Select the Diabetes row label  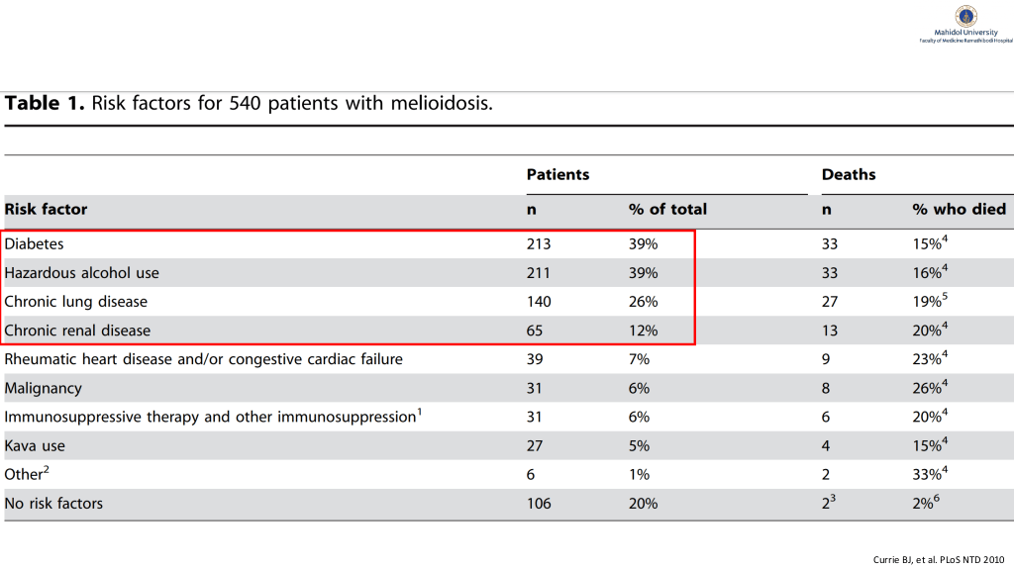34,243
